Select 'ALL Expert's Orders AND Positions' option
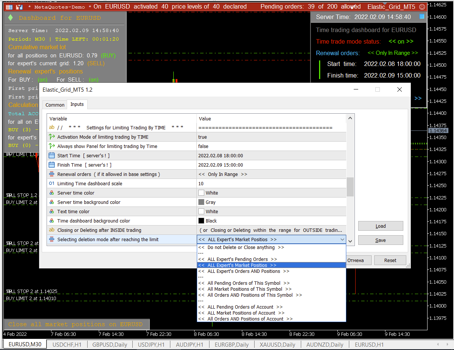 tap(271, 271)
